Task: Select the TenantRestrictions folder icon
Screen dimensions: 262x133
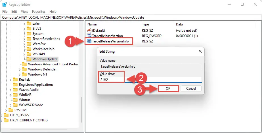Action: (x=29, y=39)
